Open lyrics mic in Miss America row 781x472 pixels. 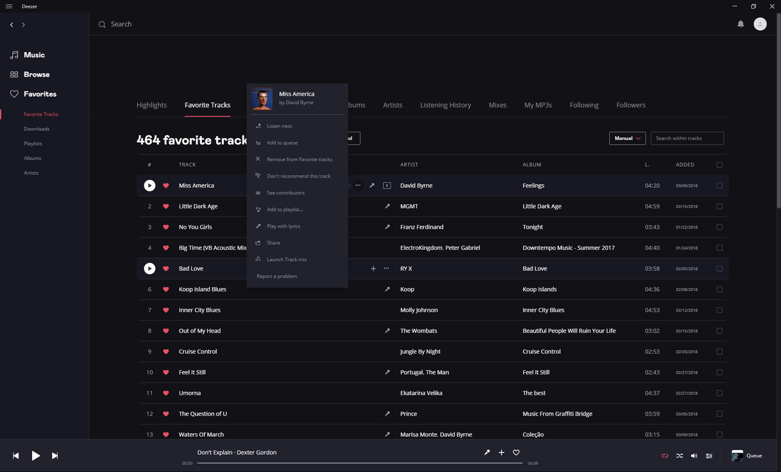click(x=372, y=185)
